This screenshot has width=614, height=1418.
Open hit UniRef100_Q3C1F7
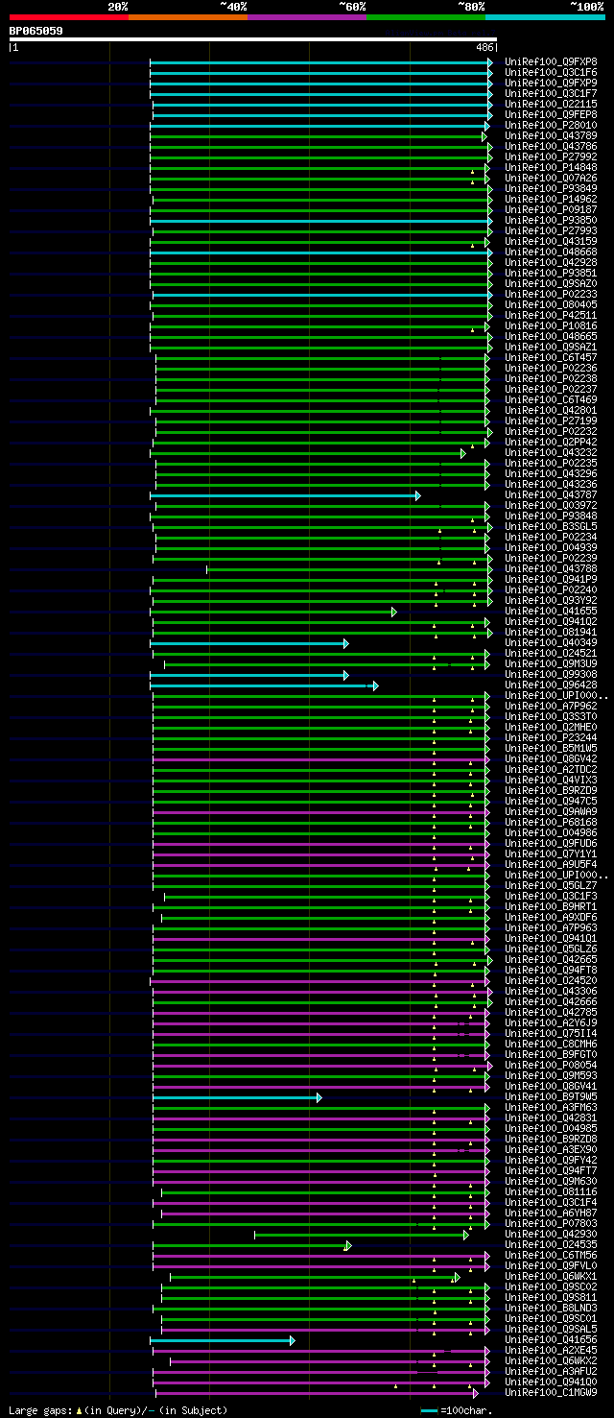coord(551,93)
